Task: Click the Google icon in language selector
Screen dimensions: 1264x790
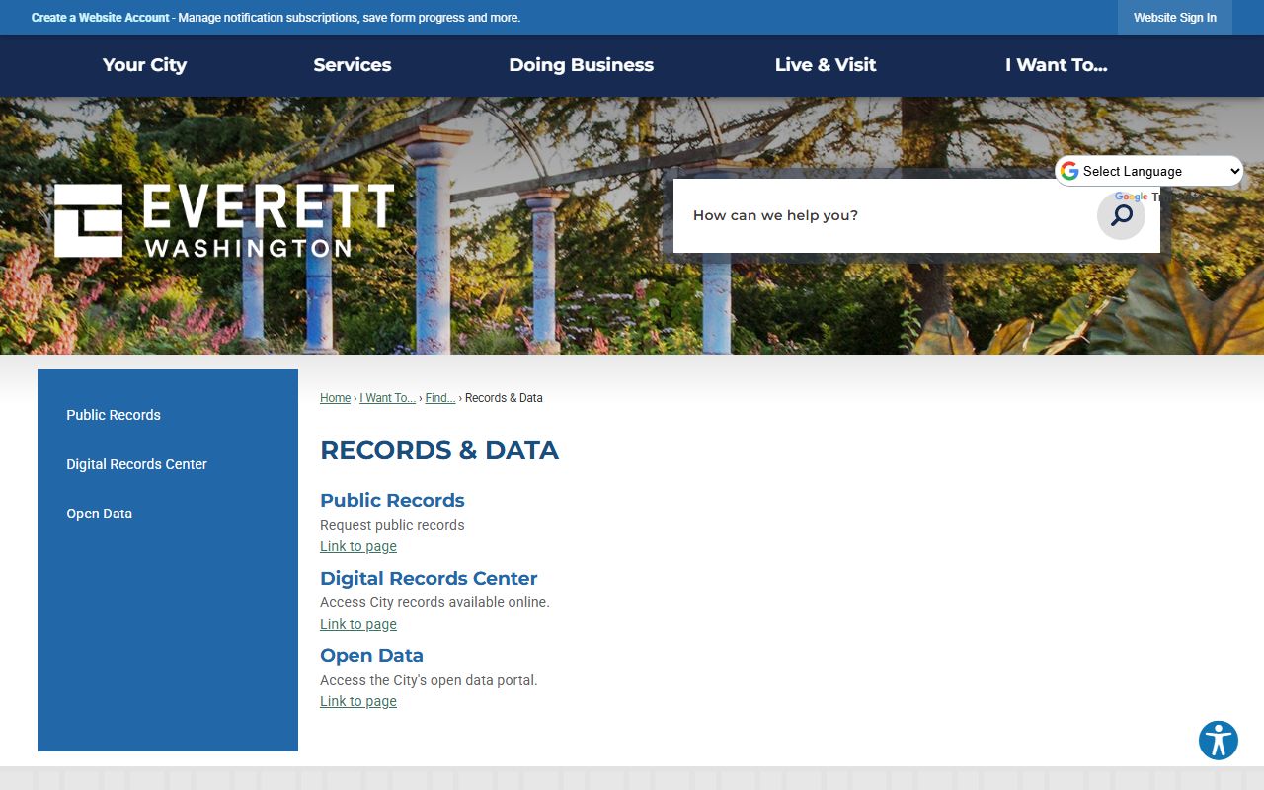Action: tap(1069, 171)
